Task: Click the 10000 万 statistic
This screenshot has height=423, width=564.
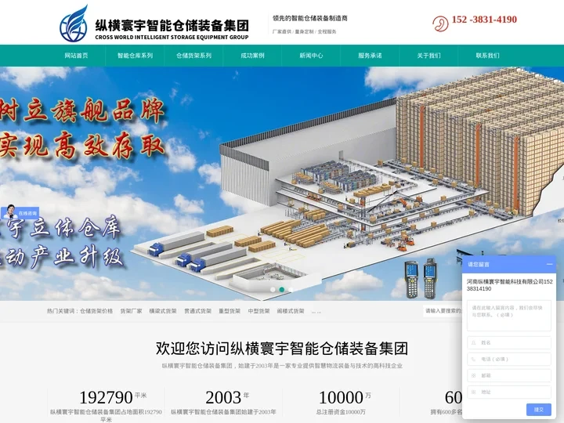Action: (345, 397)
